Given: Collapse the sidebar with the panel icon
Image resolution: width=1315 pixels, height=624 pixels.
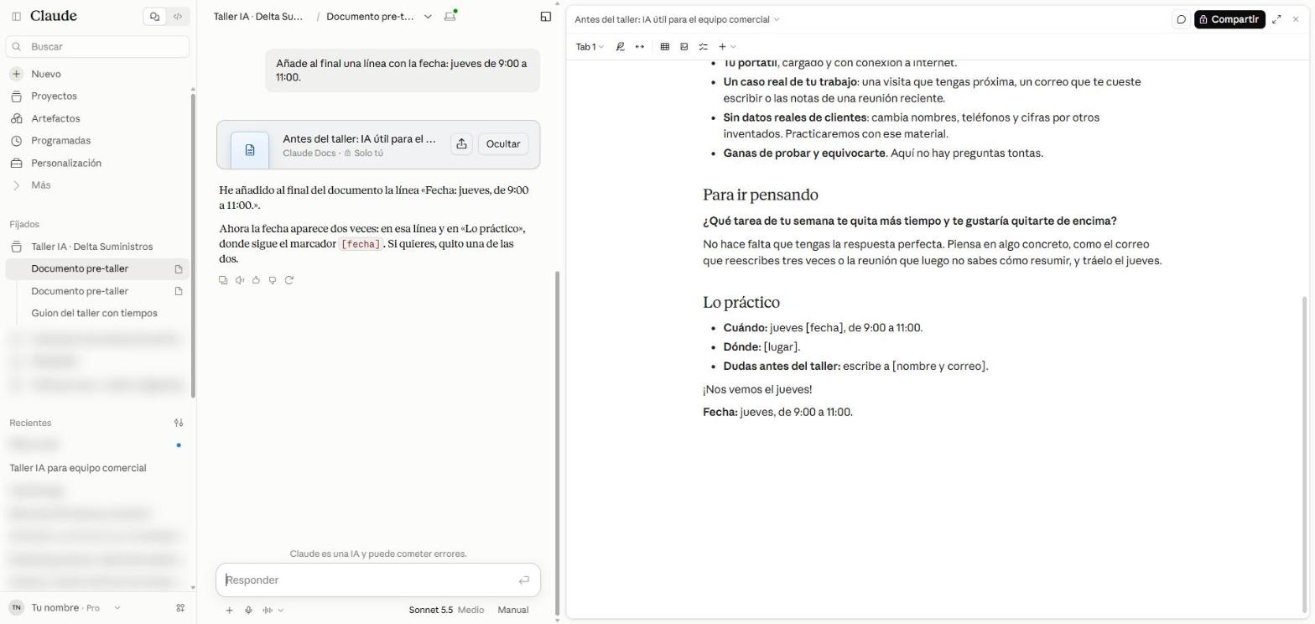Looking at the screenshot, I should (x=16, y=16).
